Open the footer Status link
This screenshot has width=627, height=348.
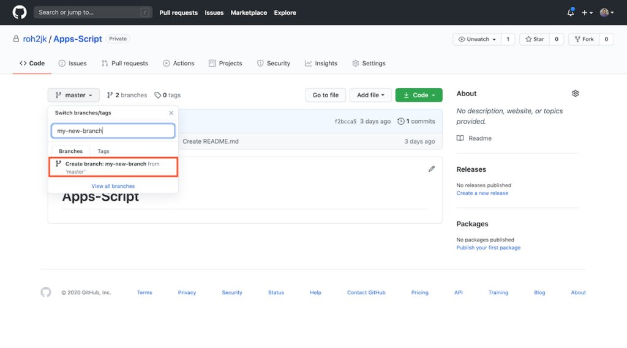pyautogui.click(x=276, y=292)
